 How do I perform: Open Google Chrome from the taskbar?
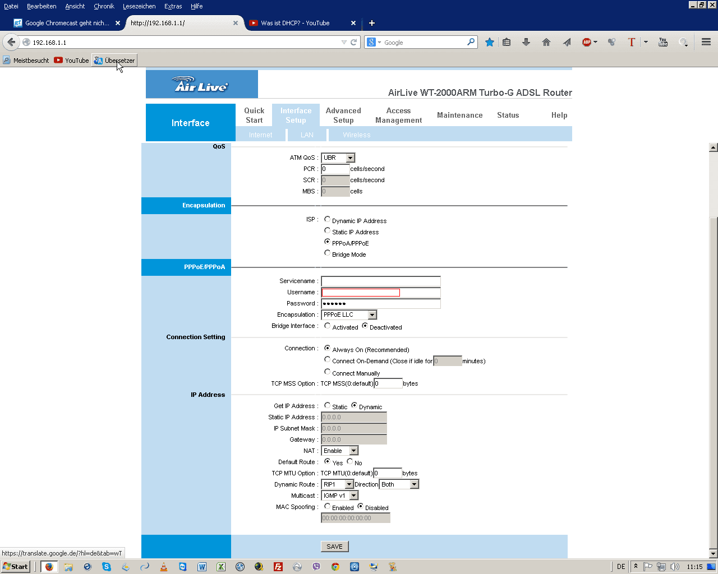point(335,567)
